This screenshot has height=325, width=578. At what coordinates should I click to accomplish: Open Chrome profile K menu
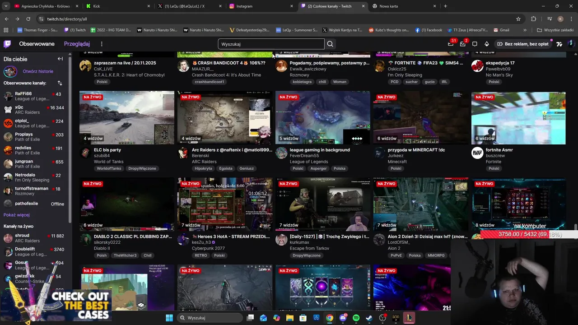560,19
